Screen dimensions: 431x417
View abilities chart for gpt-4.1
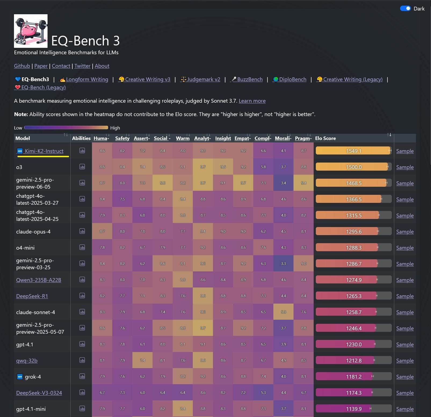tap(82, 344)
